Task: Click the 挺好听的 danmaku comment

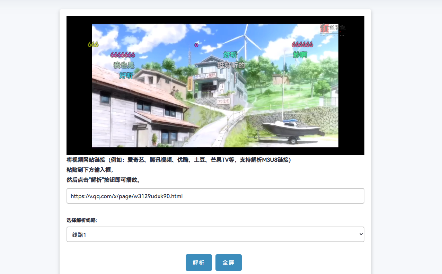Action: (x=230, y=64)
